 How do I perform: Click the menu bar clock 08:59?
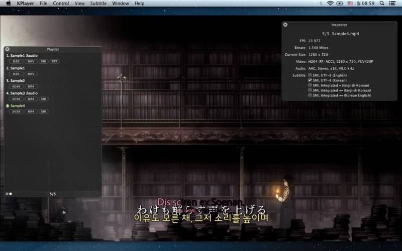[365, 4]
